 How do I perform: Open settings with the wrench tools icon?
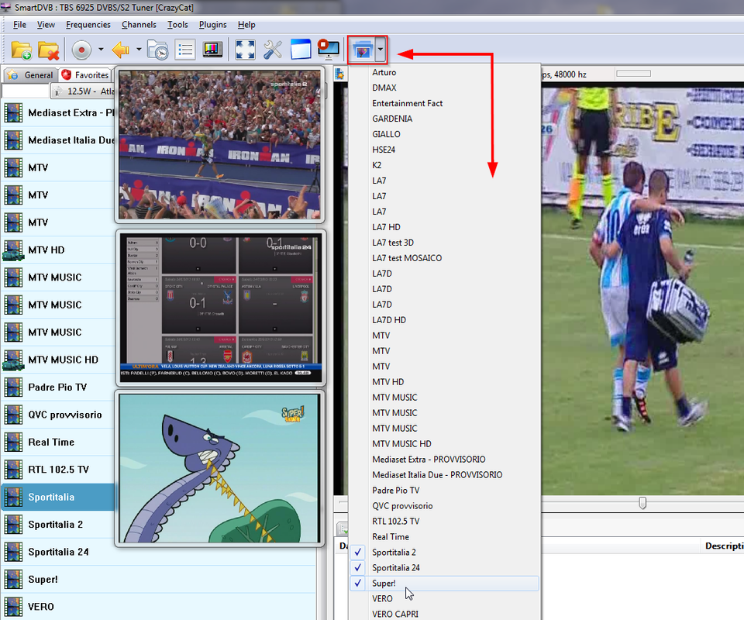[273, 50]
